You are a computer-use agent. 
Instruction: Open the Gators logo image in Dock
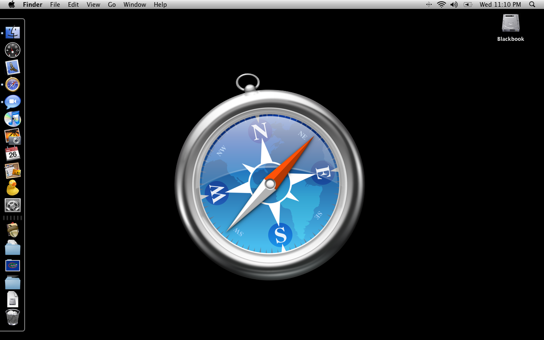pyautogui.click(x=13, y=266)
